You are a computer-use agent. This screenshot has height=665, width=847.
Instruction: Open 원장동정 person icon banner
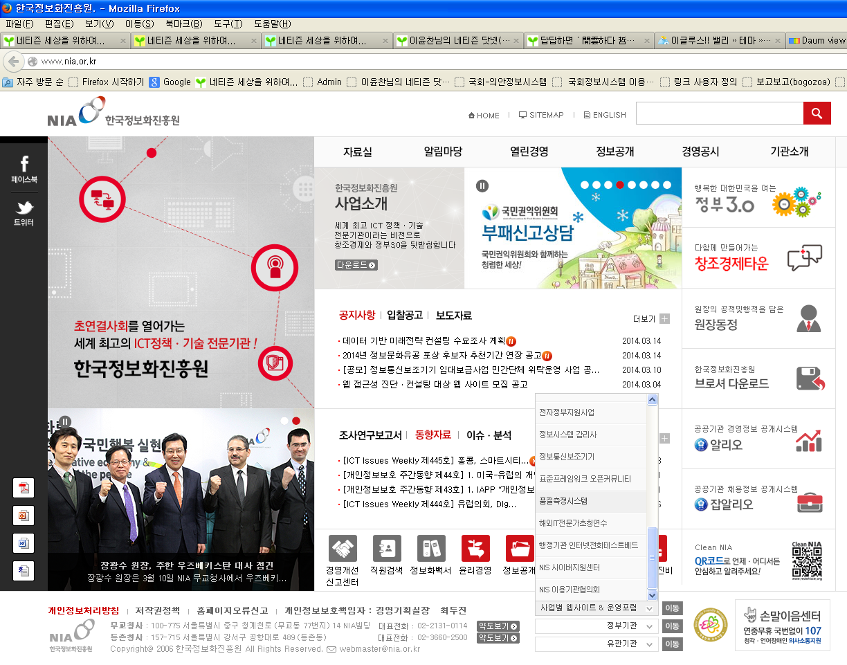[x=758, y=318]
